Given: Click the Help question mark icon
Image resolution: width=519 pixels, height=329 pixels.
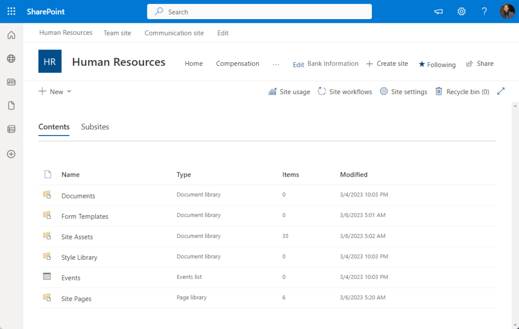Looking at the screenshot, I should [484, 12].
